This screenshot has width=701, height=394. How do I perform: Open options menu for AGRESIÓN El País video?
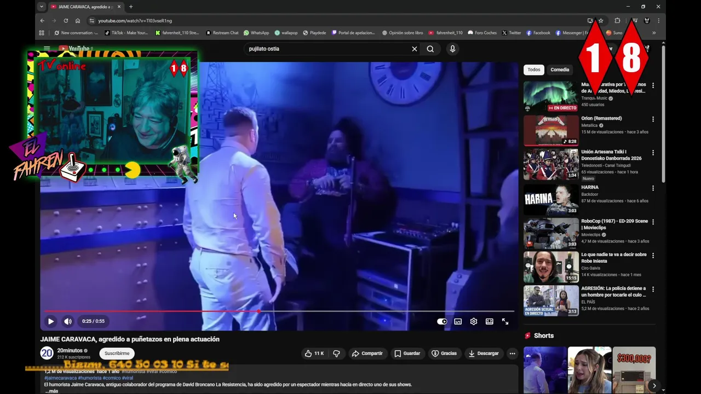(653, 289)
